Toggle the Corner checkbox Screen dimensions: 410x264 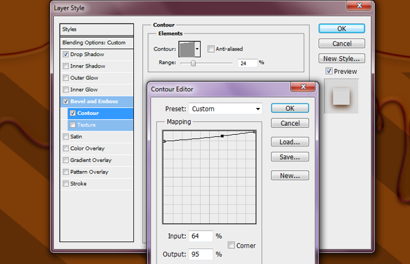pyautogui.click(x=231, y=245)
